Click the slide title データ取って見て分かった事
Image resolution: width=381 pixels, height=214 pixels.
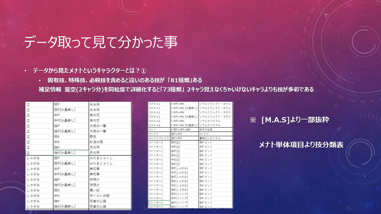point(101,42)
